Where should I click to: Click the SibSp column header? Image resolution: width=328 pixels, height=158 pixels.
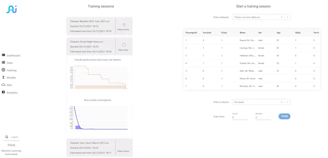click(298, 33)
